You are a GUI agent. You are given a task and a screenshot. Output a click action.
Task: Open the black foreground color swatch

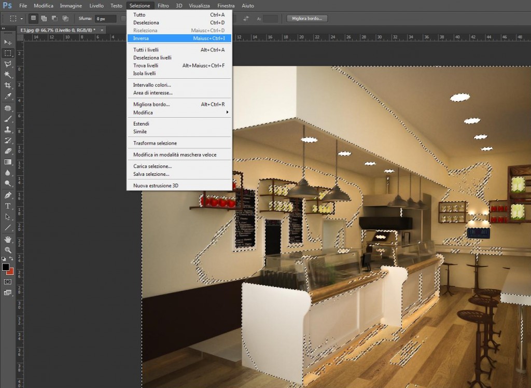(5, 267)
